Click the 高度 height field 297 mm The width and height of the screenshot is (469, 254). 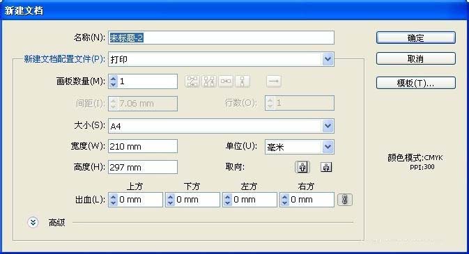(x=143, y=167)
